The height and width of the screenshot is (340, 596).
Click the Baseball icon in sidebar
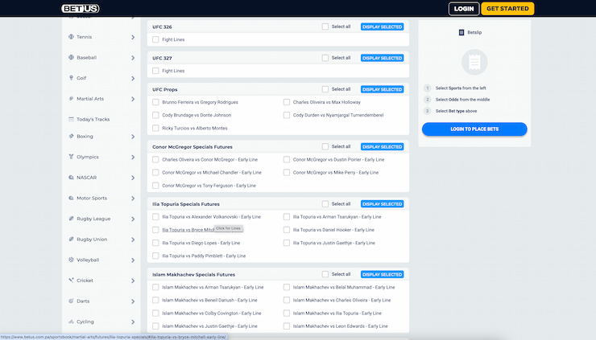(x=71, y=57)
